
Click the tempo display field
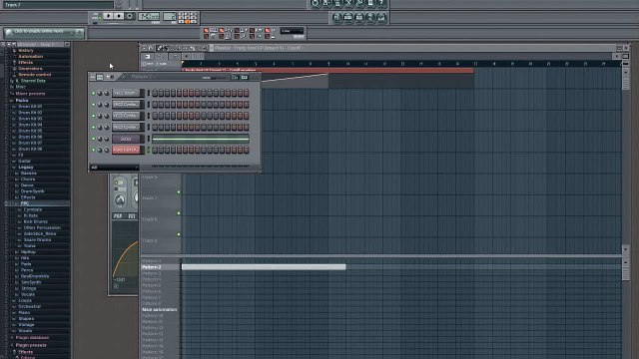tap(149, 16)
